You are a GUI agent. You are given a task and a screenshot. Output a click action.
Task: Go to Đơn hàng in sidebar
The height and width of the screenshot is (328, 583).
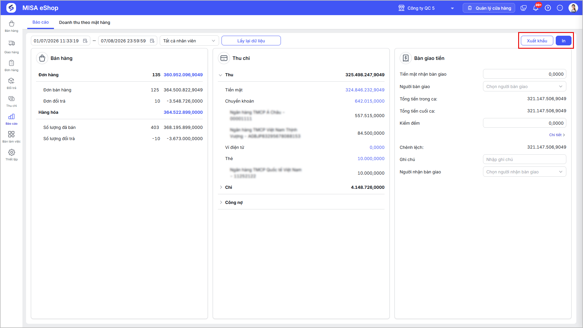(x=12, y=65)
